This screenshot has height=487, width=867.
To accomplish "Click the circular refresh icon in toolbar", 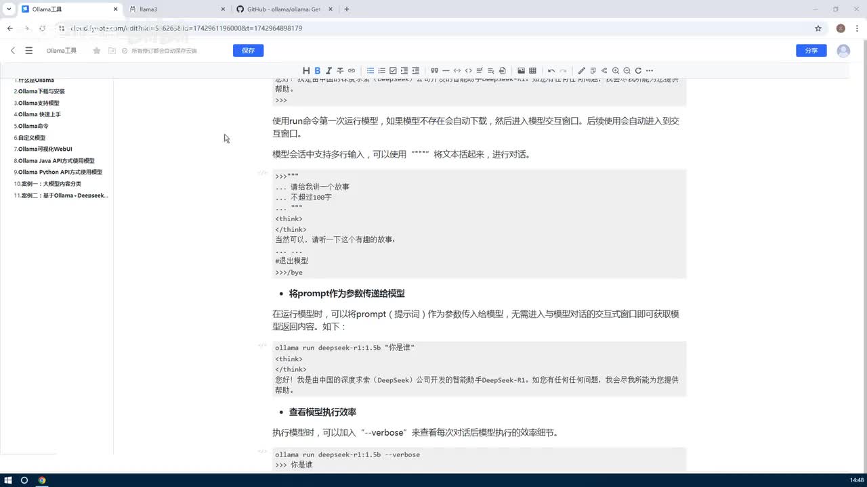I will click(638, 70).
